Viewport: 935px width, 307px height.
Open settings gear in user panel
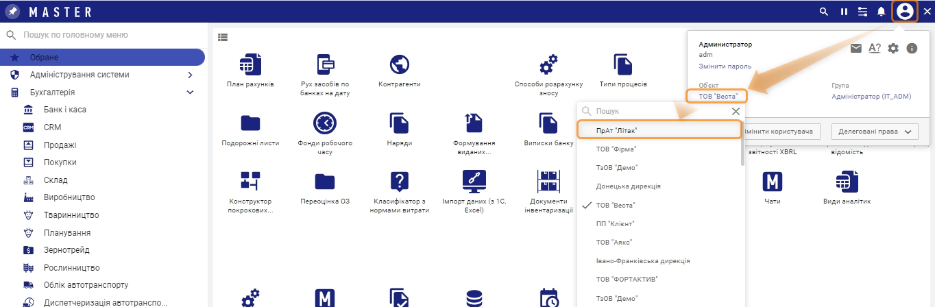(x=892, y=48)
